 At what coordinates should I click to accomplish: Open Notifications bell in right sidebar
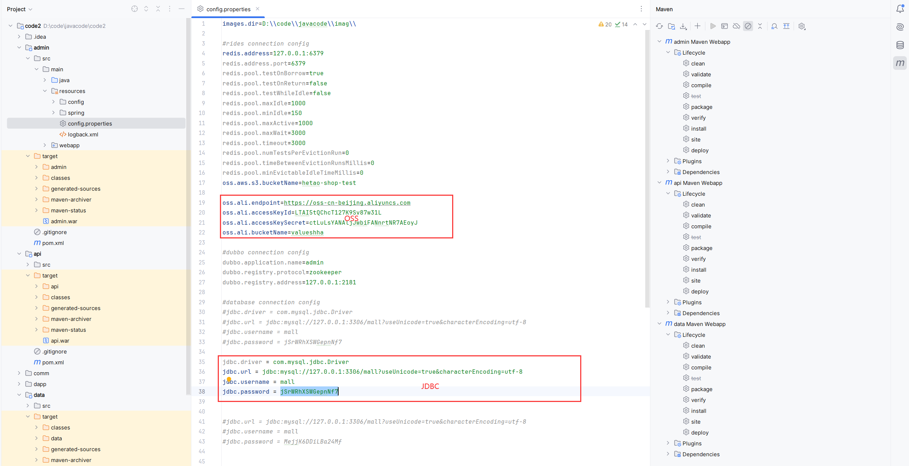[900, 9]
